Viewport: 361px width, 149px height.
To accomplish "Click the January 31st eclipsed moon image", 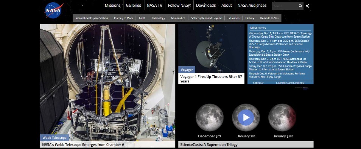I will coord(282,117).
